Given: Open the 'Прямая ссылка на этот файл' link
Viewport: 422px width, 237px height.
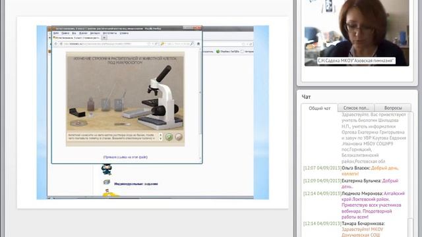Looking at the screenshot, I should [x=125, y=157].
